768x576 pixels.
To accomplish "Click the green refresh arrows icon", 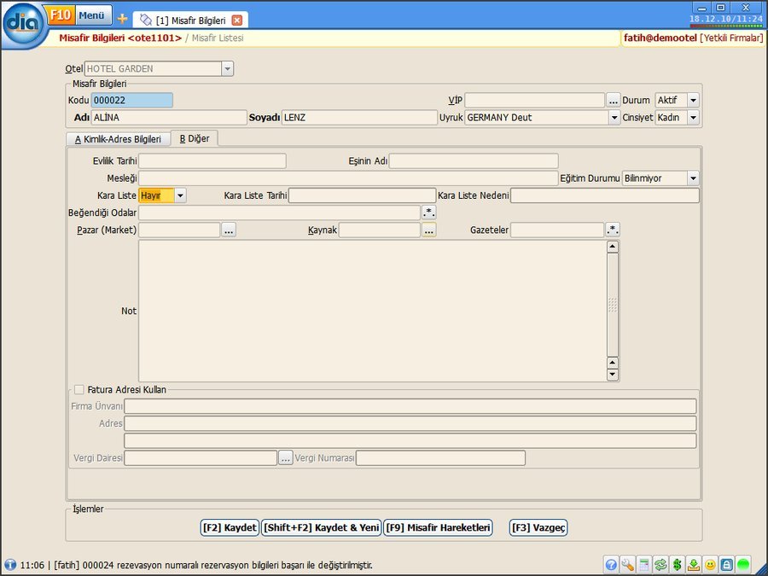I will [x=660, y=565].
